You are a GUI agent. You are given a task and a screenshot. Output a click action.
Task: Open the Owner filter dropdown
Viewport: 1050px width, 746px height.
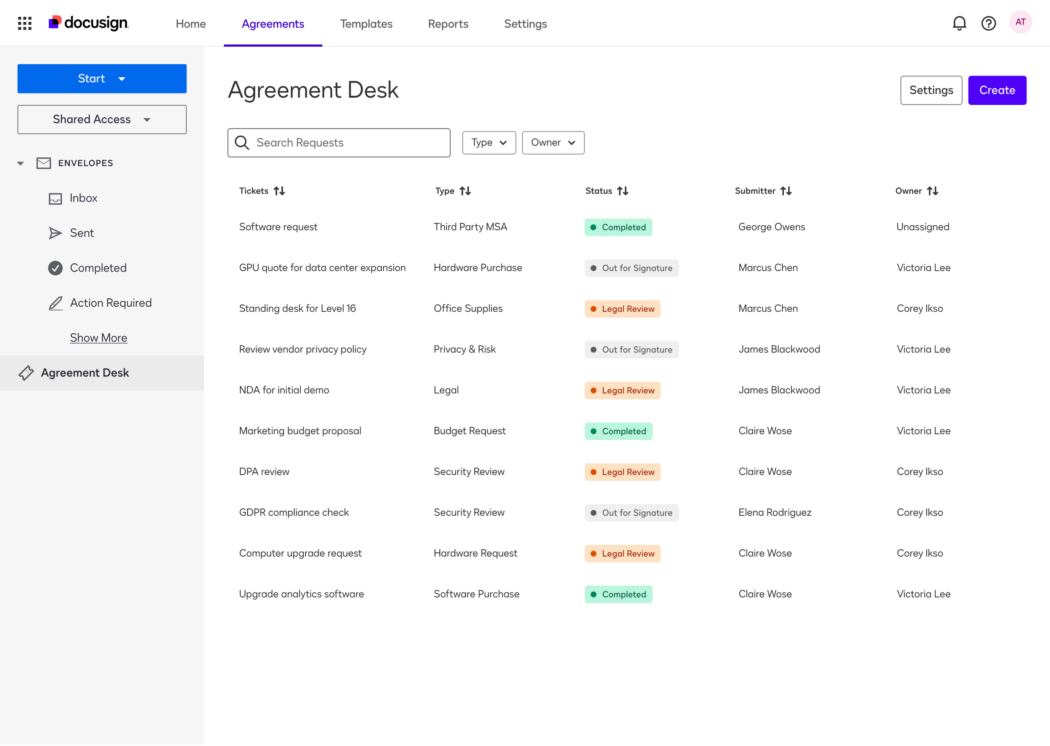[x=553, y=143]
